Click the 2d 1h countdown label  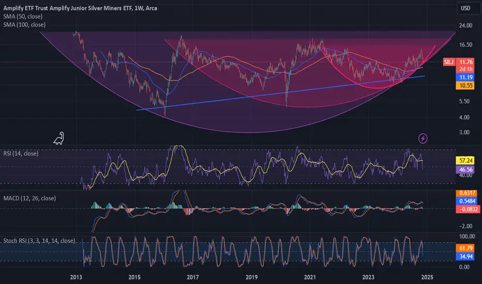466,69
